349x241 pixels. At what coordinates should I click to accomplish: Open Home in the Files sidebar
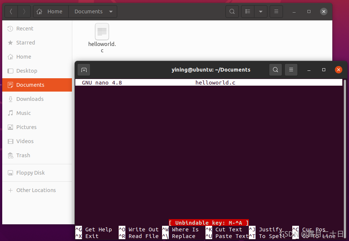pyautogui.click(x=37, y=57)
